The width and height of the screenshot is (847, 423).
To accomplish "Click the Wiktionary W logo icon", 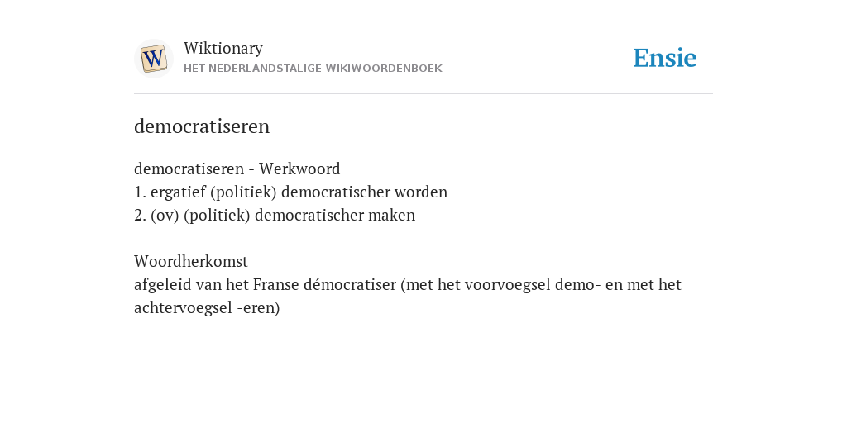I will point(154,59).
